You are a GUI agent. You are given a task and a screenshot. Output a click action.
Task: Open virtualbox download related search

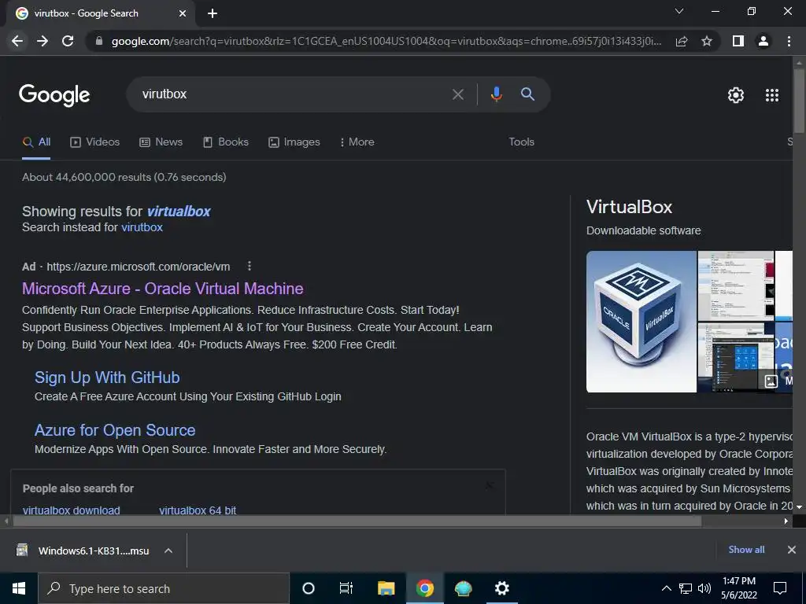(x=71, y=510)
